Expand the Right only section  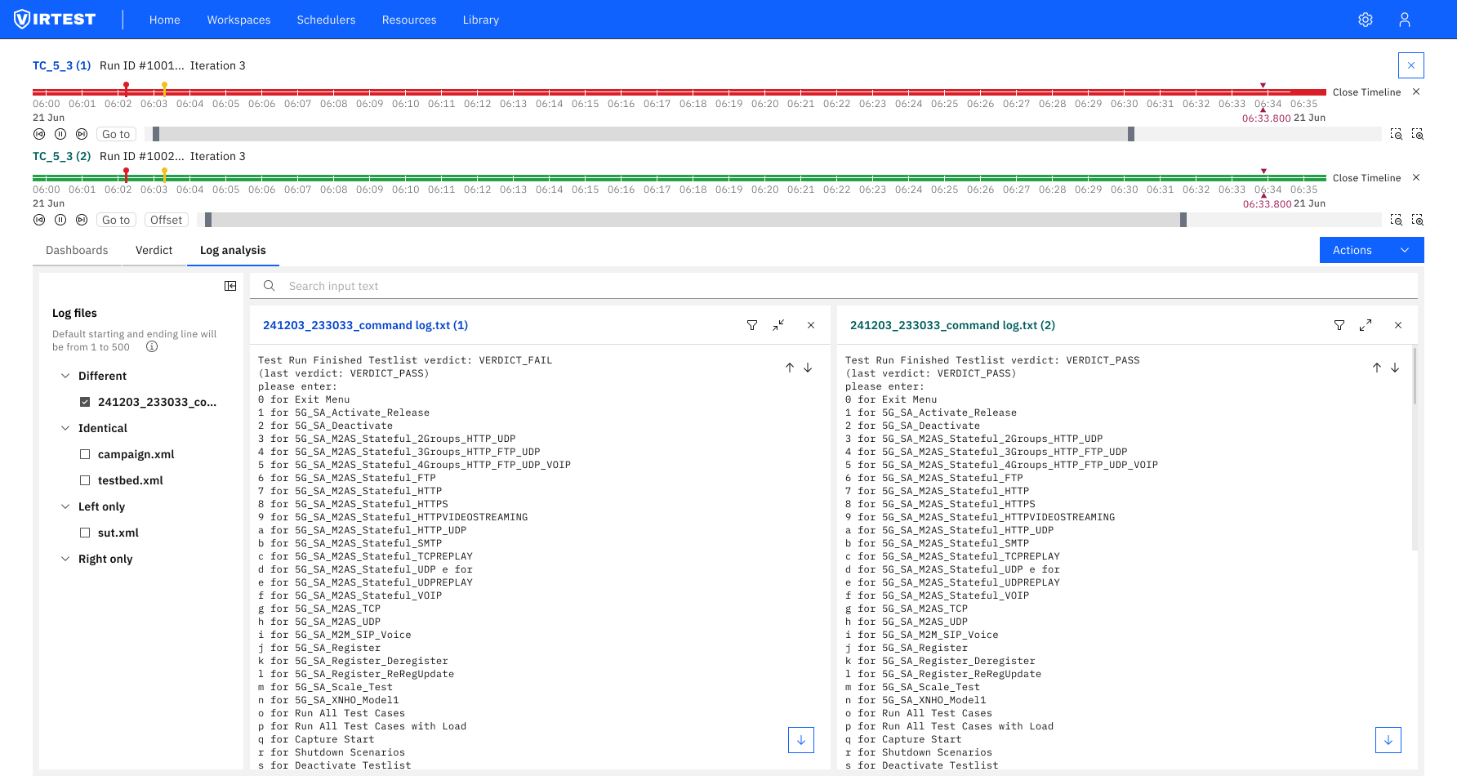[65, 559]
